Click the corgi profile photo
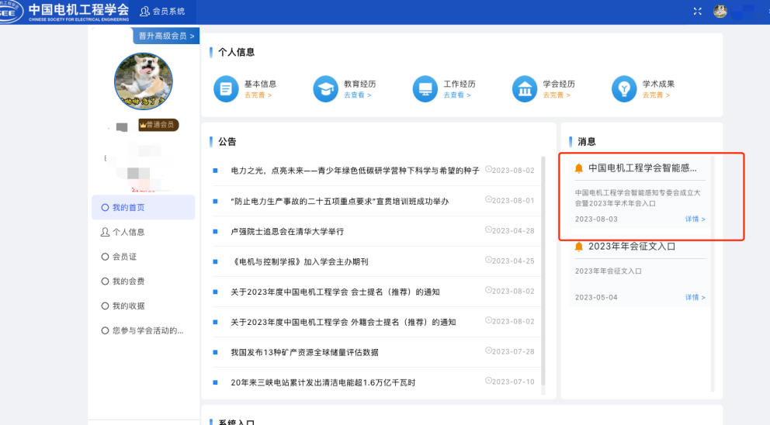 click(x=144, y=81)
